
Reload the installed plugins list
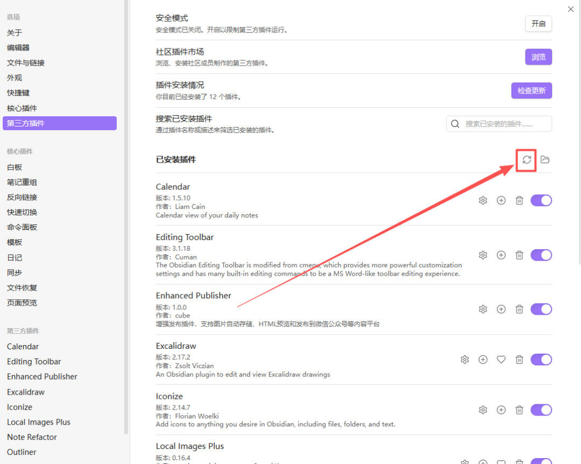(x=527, y=159)
